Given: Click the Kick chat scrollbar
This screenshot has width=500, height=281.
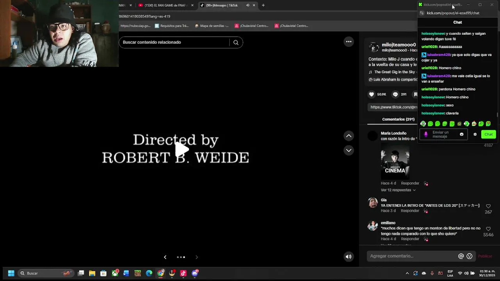Looking at the screenshot, I should (x=498, y=115).
